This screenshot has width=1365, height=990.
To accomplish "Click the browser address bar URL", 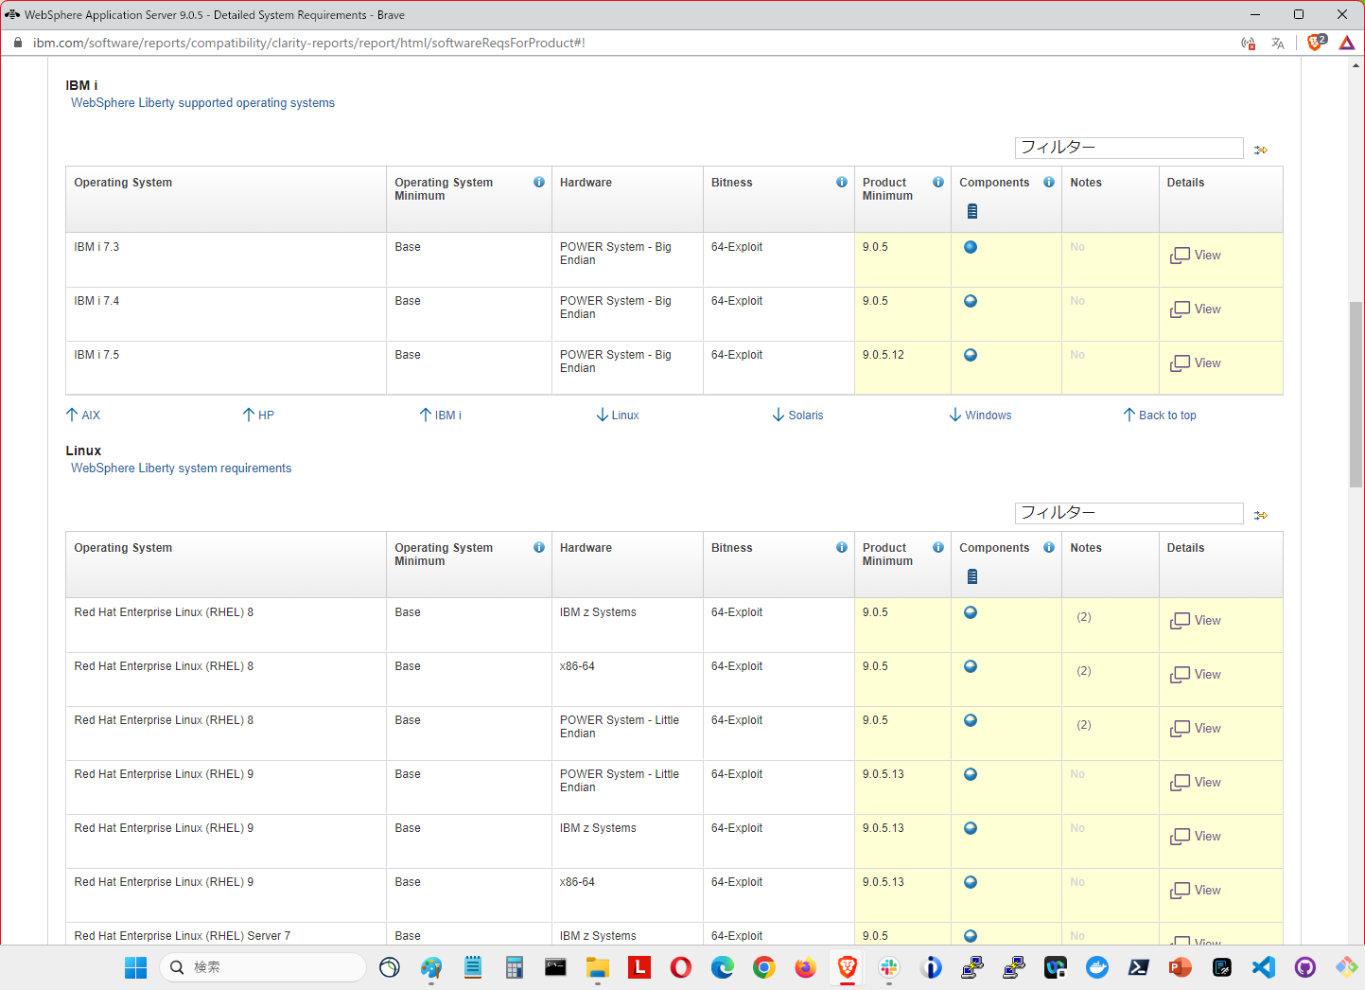I will (309, 43).
